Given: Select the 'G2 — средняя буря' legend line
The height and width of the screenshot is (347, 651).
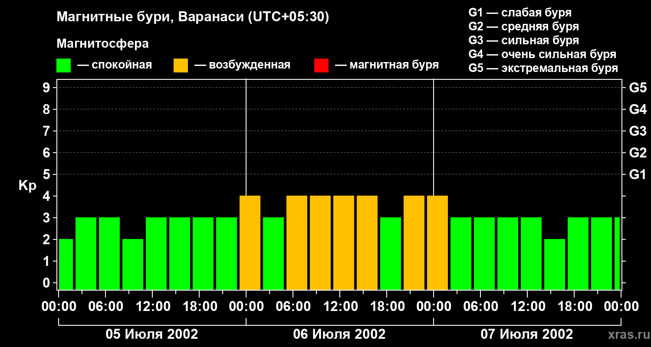Looking at the screenshot, I should [524, 26].
